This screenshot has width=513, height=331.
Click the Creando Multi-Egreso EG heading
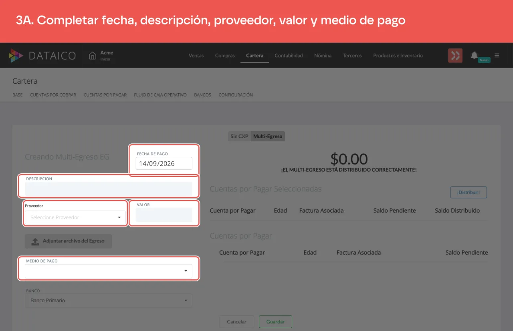pyautogui.click(x=67, y=157)
